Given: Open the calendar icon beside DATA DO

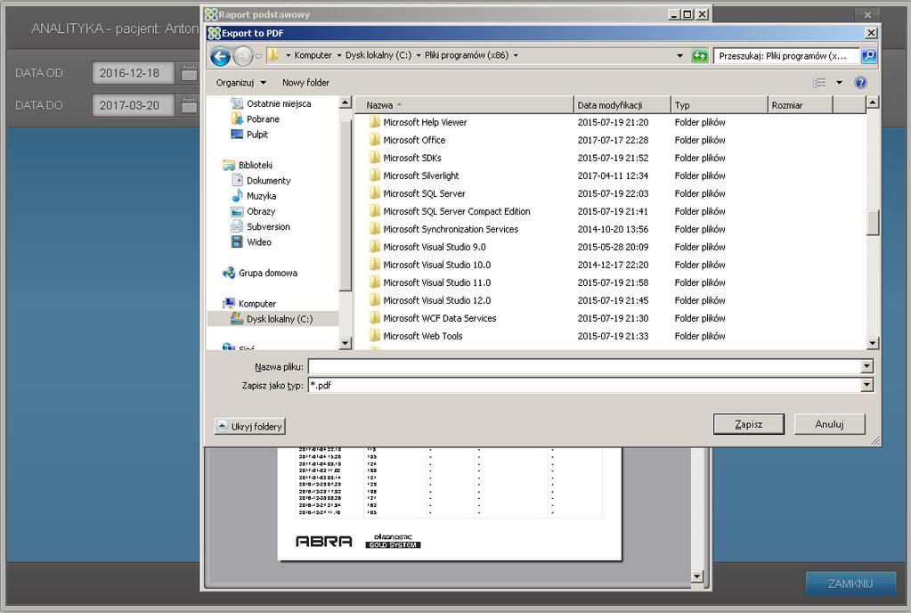Looking at the screenshot, I should pyautogui.click(x=189, y=106).
